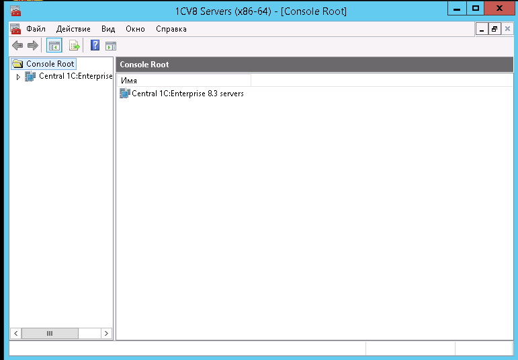Image resolution: width=518 pixels, height=360 pixels.
Task: Click the Back arrow toolbar icon
Action: tap(17, 46)
